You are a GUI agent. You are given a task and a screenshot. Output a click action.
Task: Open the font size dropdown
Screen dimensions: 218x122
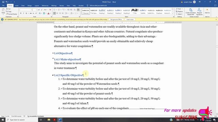point(36,10)
